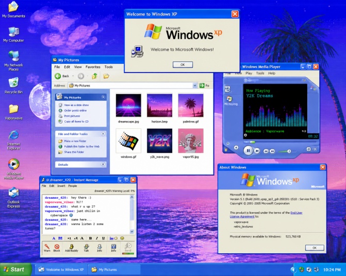
Task: Click Order prints online
Action: (75, 111)
